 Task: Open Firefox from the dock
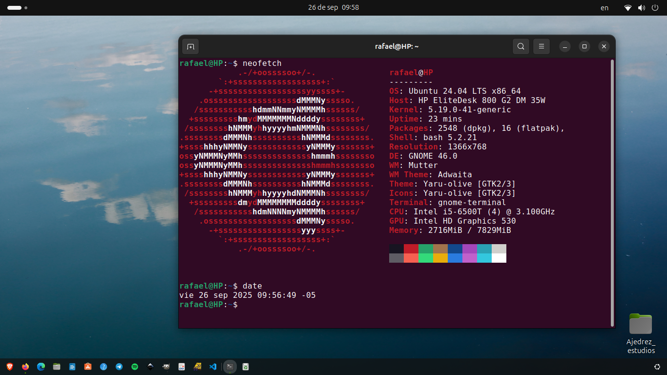pyautogui.click(x=25, y=366)
